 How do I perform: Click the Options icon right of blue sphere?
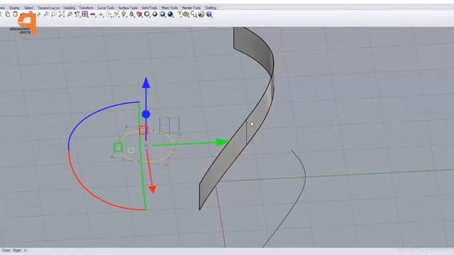pos(179,14)
